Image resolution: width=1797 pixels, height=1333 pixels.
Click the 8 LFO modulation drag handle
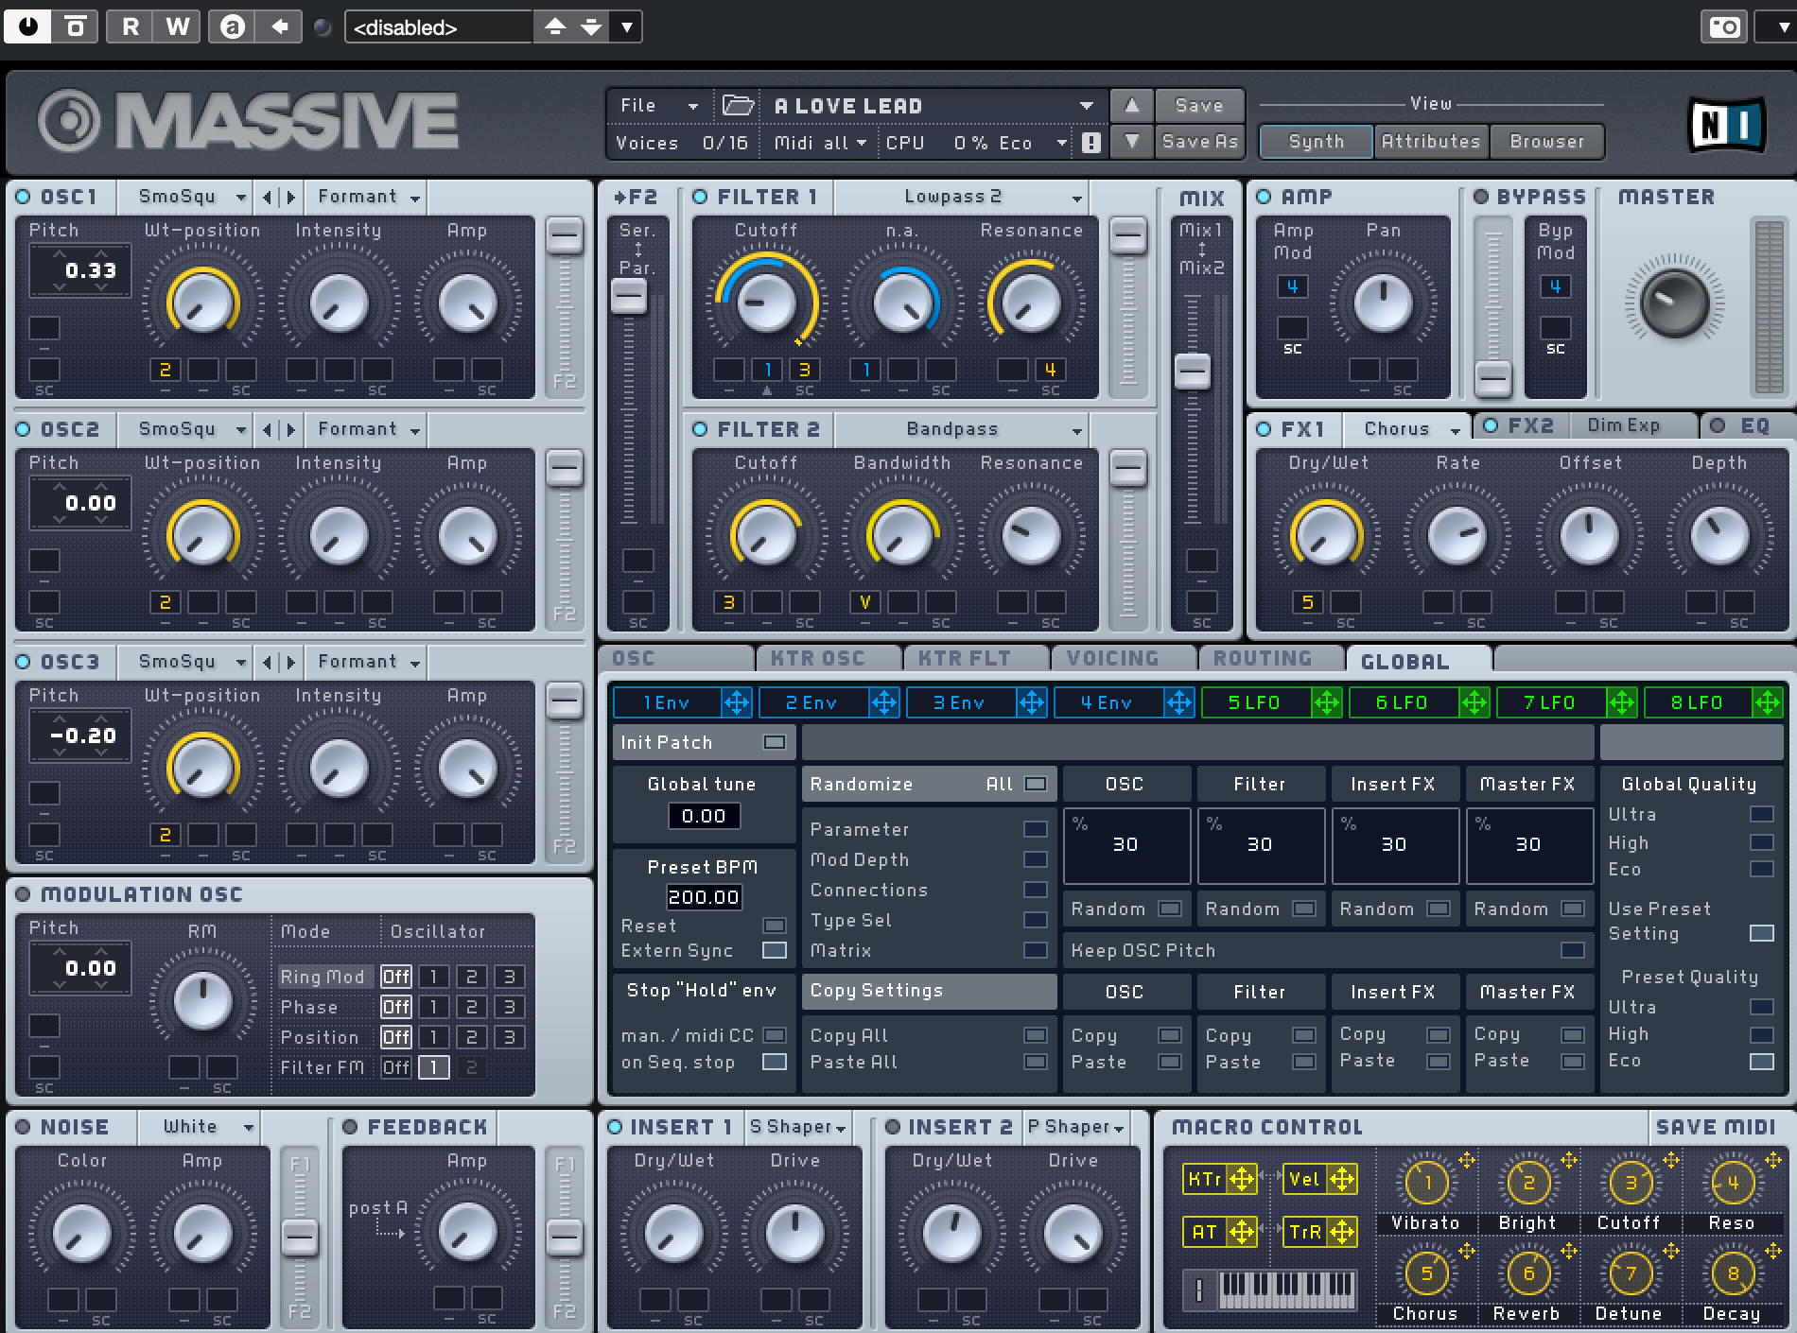click(1767, 702)
